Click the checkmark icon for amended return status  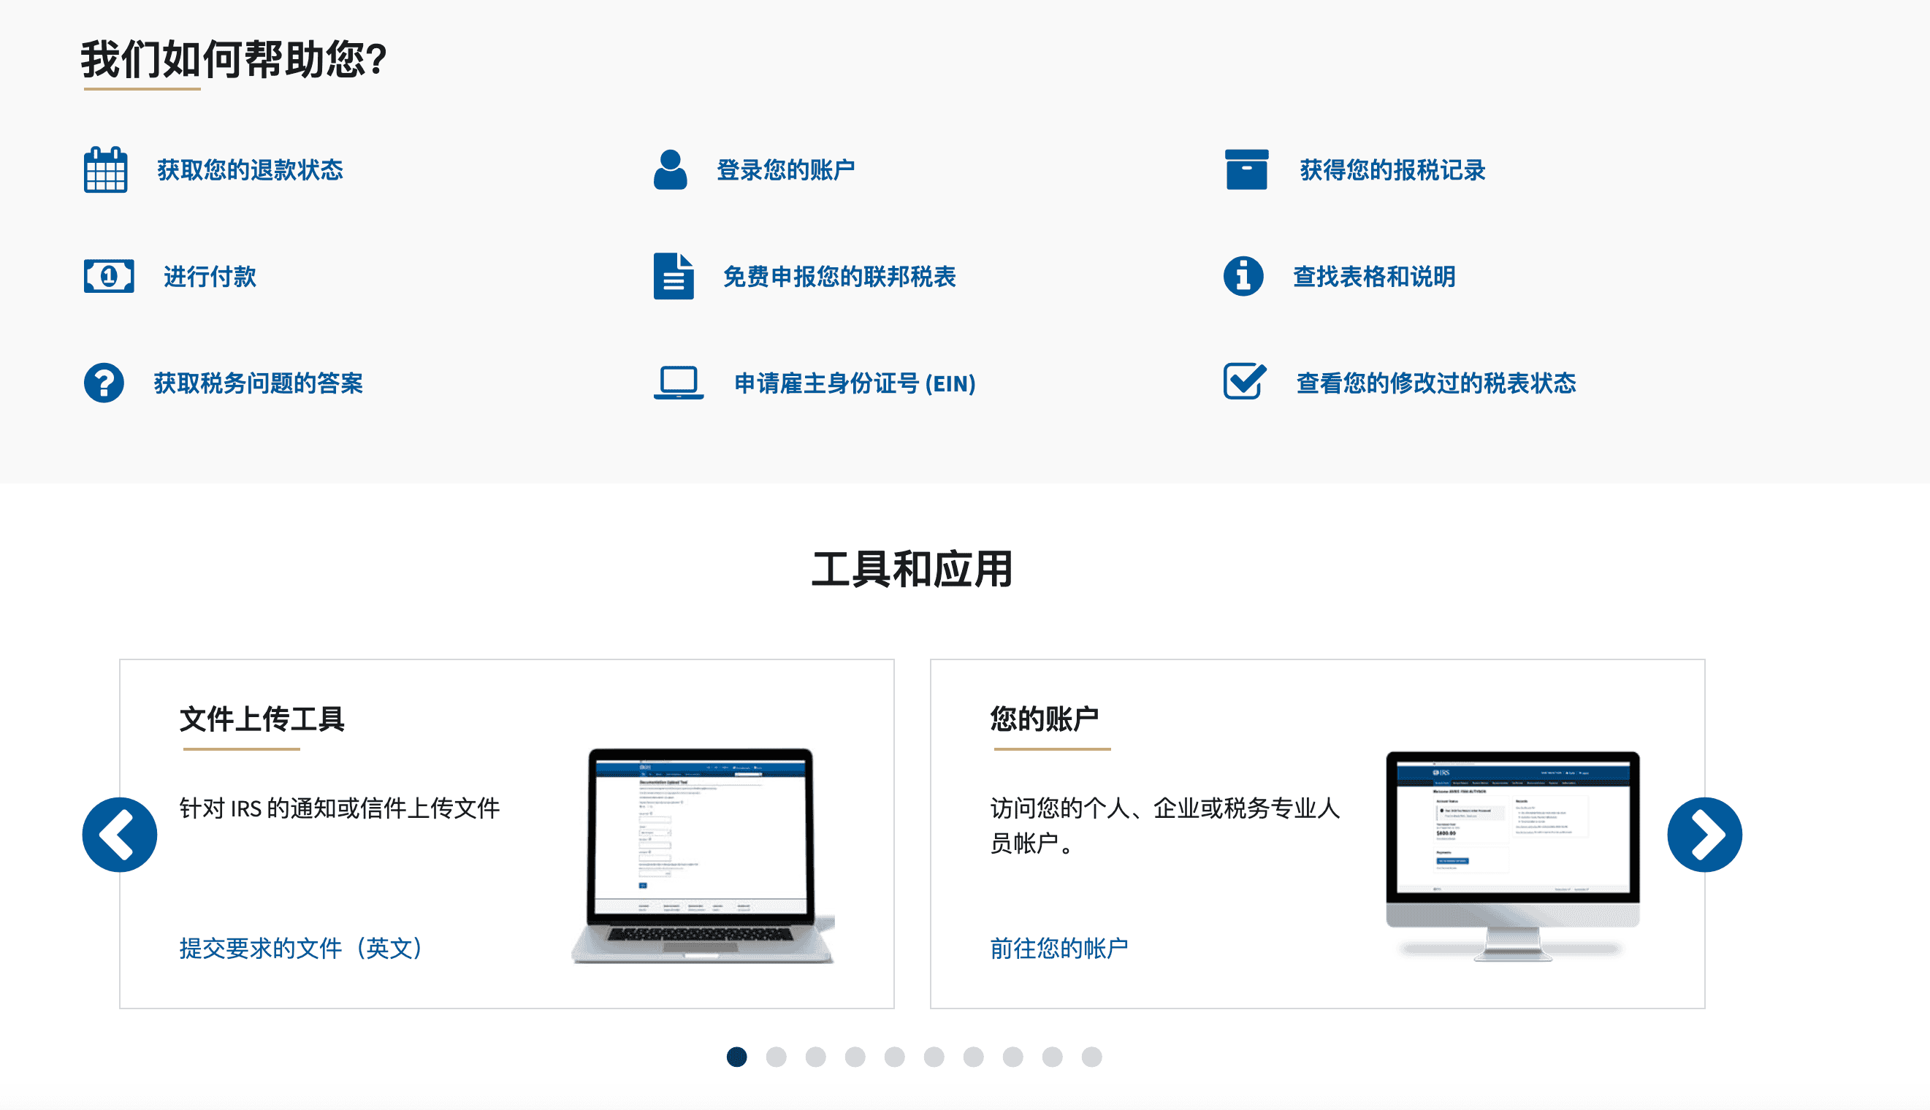[1245, 381]
